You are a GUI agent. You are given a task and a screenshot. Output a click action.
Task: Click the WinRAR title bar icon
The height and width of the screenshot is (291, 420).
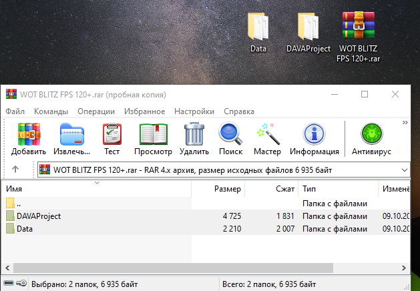(x=11, y=94)
